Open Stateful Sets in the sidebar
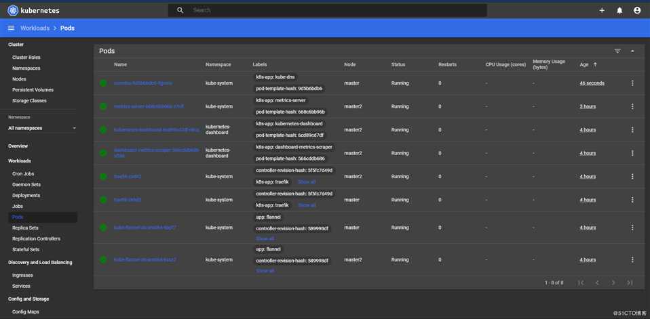Viewport: 650px width, 319px height. [26, 249]
